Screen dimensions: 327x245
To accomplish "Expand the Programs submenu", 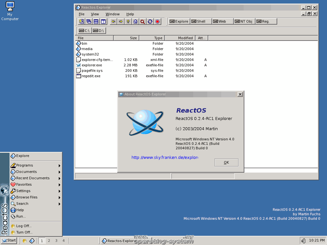I will pyautogui.click(x=25, y=165).
